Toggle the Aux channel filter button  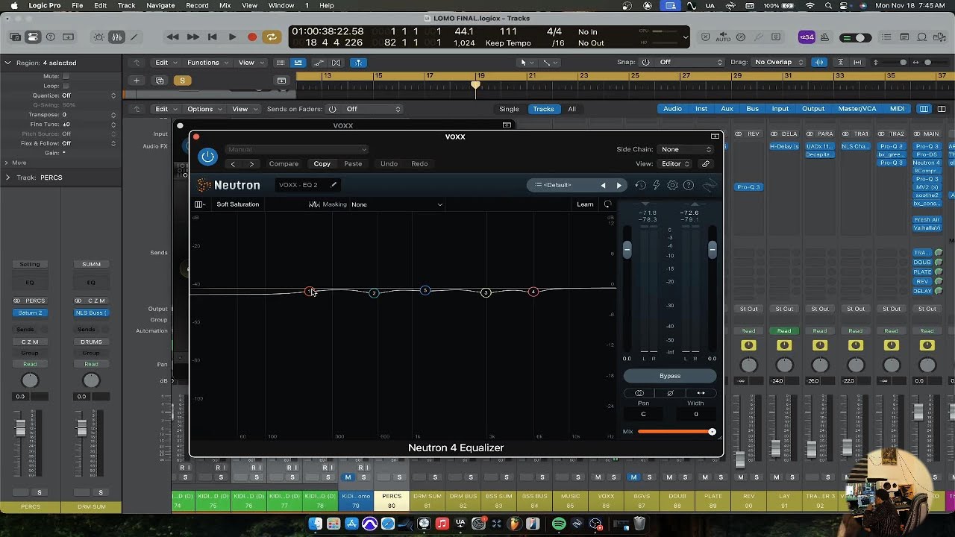pyautogui.click(x=727, y=109)
